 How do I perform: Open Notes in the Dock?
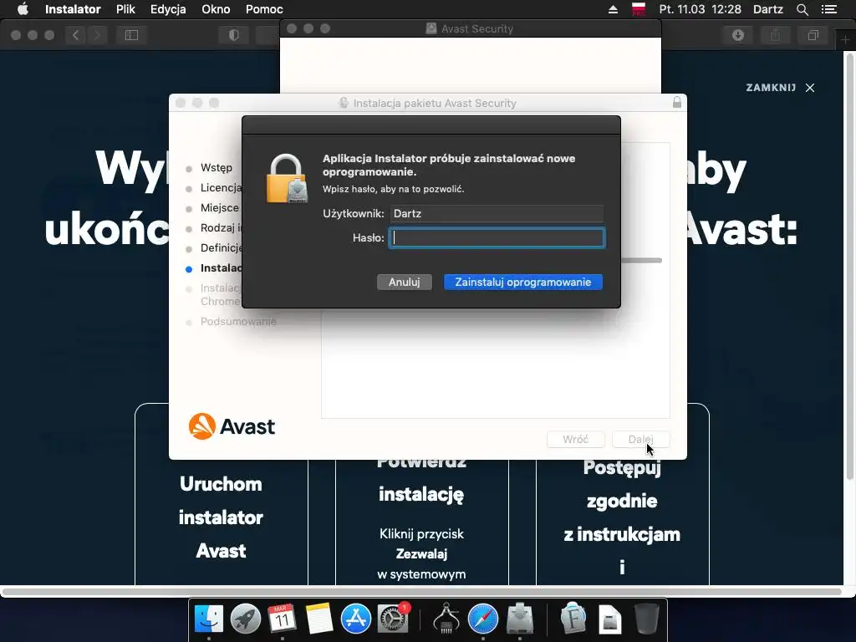pos(318,619)
